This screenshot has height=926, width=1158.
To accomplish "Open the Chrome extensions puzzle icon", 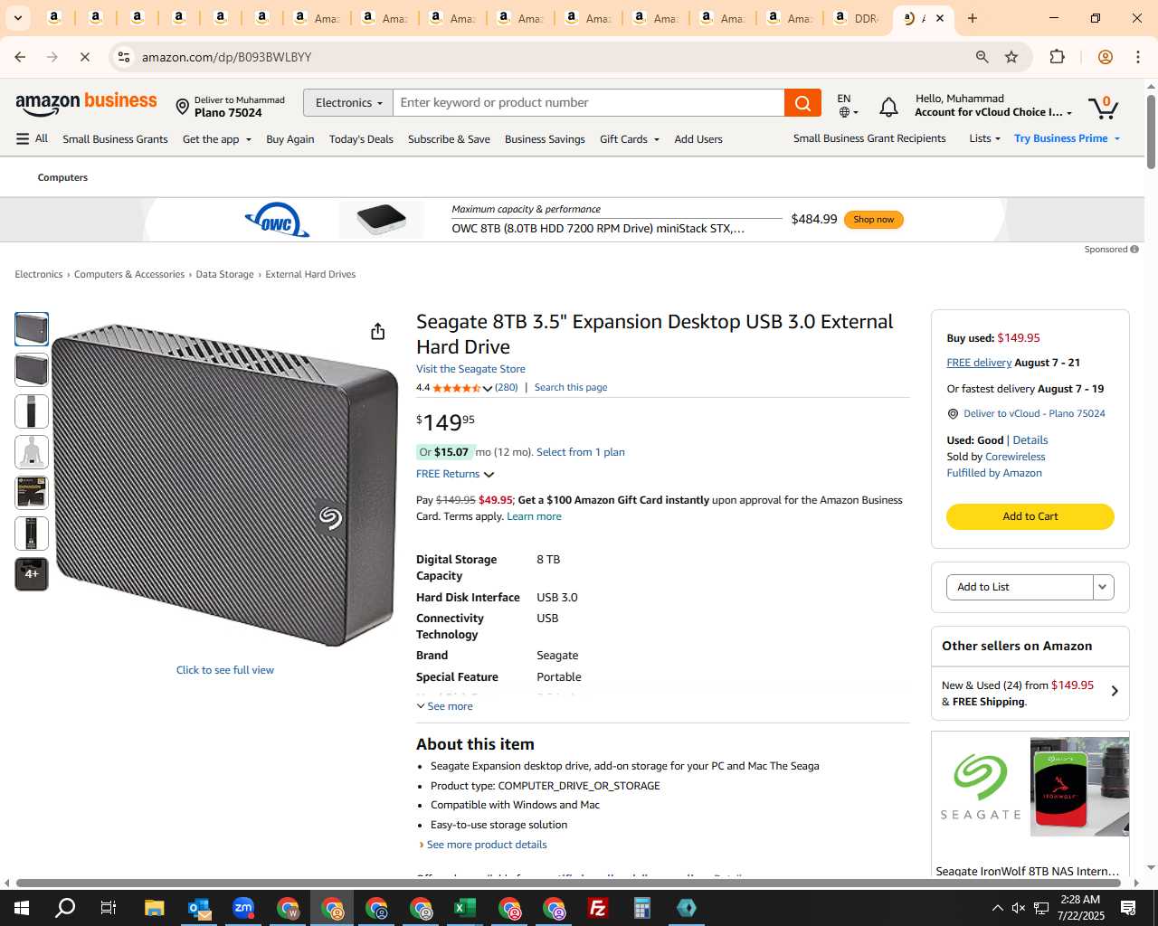I will (x=1057, y=57).
